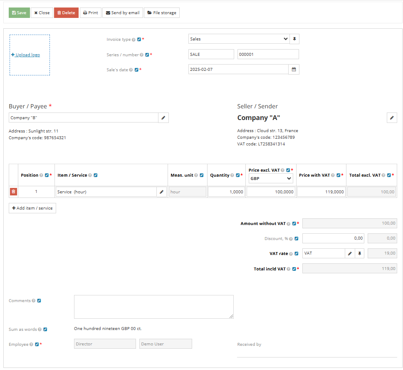Toggle the edit option on Sum as words
This screenshot has width=403, height=370.
(x=44, y=329)
